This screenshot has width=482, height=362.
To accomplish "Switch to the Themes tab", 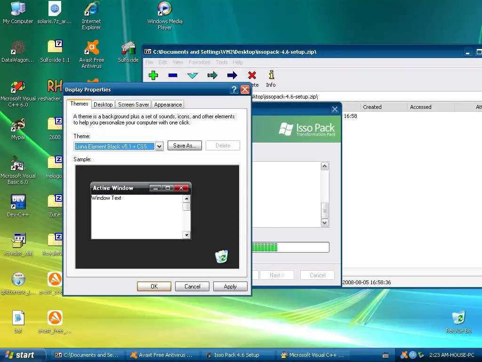I will coord(79,104).
